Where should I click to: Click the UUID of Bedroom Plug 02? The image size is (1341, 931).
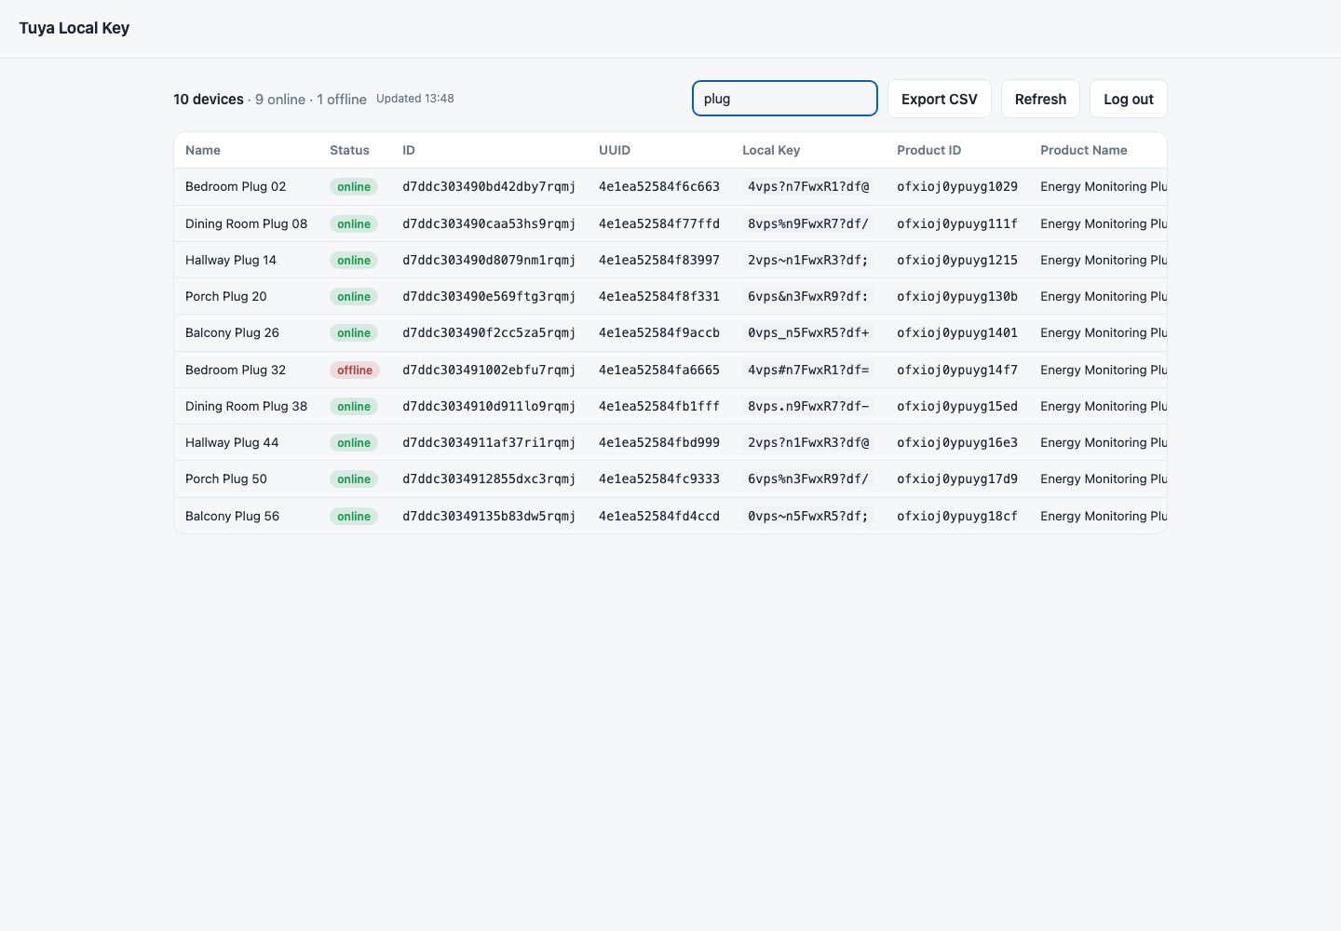point(659,187)
